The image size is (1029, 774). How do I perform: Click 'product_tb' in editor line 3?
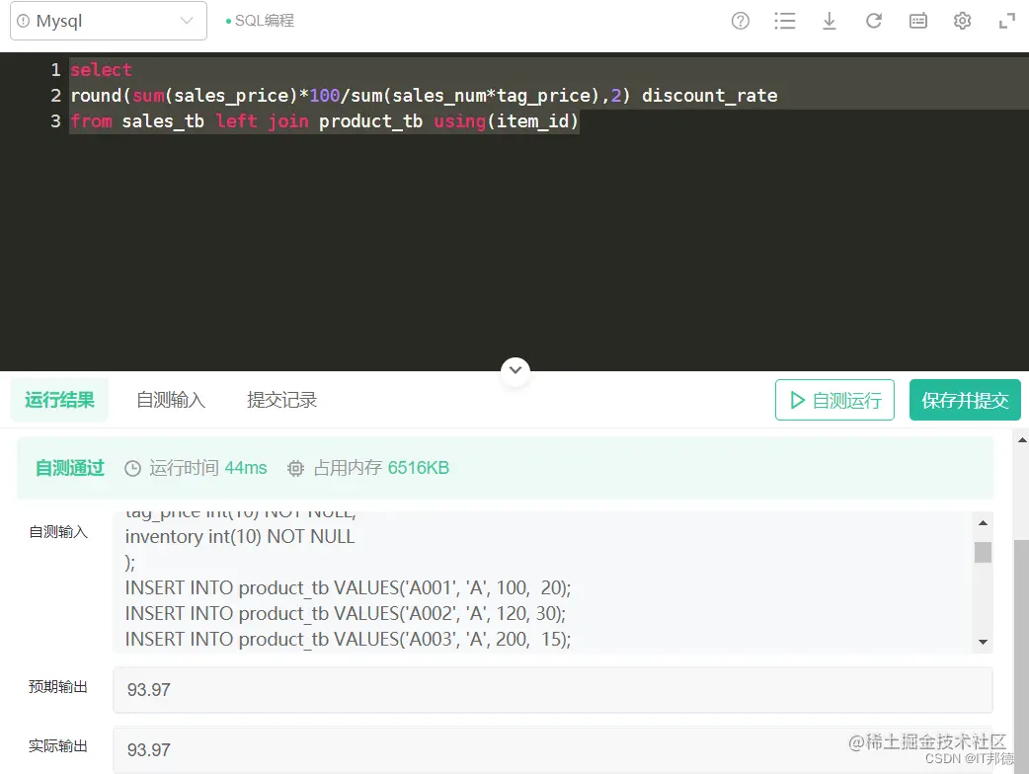[x=370, y=121]
